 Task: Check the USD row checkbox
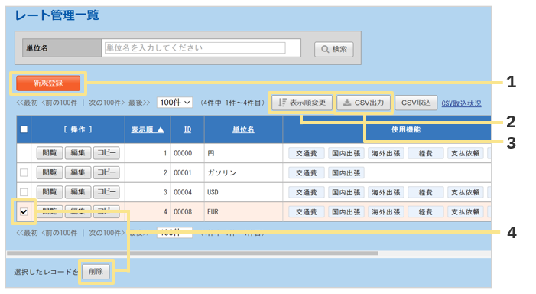tap(24, 192)
